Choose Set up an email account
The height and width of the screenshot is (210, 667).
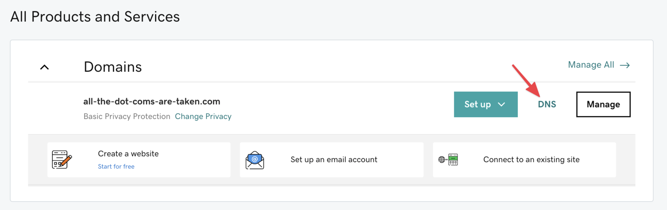tap(333, 160)
